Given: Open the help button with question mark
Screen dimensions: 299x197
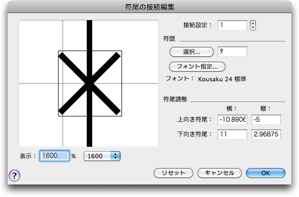Looking at the screenshot, I should pos(15,175).
